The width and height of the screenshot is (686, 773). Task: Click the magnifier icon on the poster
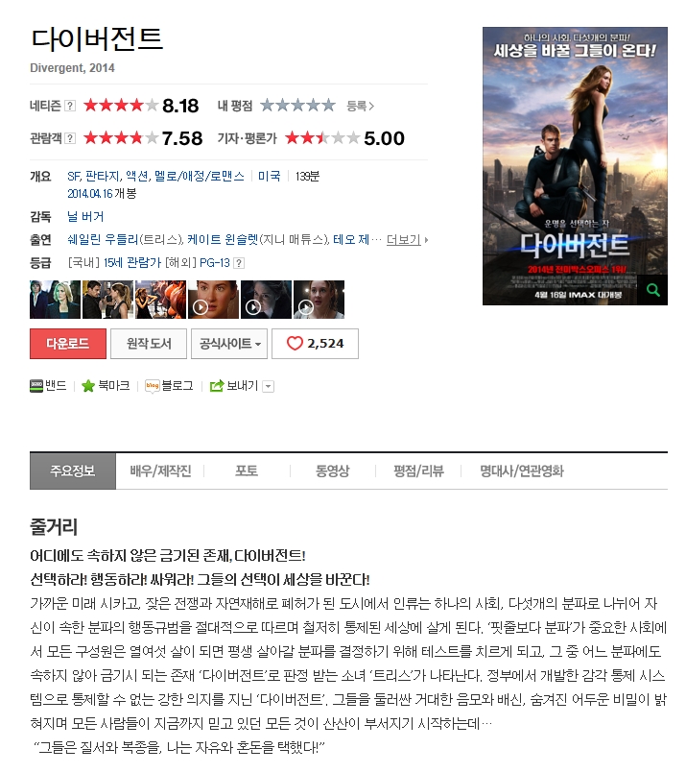point(652,290)
